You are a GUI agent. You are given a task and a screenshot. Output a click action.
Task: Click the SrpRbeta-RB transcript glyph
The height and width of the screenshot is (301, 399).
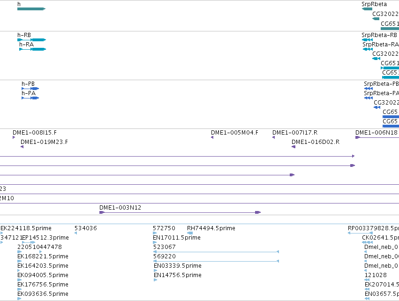pyautogui.click(x=367, y=40)
